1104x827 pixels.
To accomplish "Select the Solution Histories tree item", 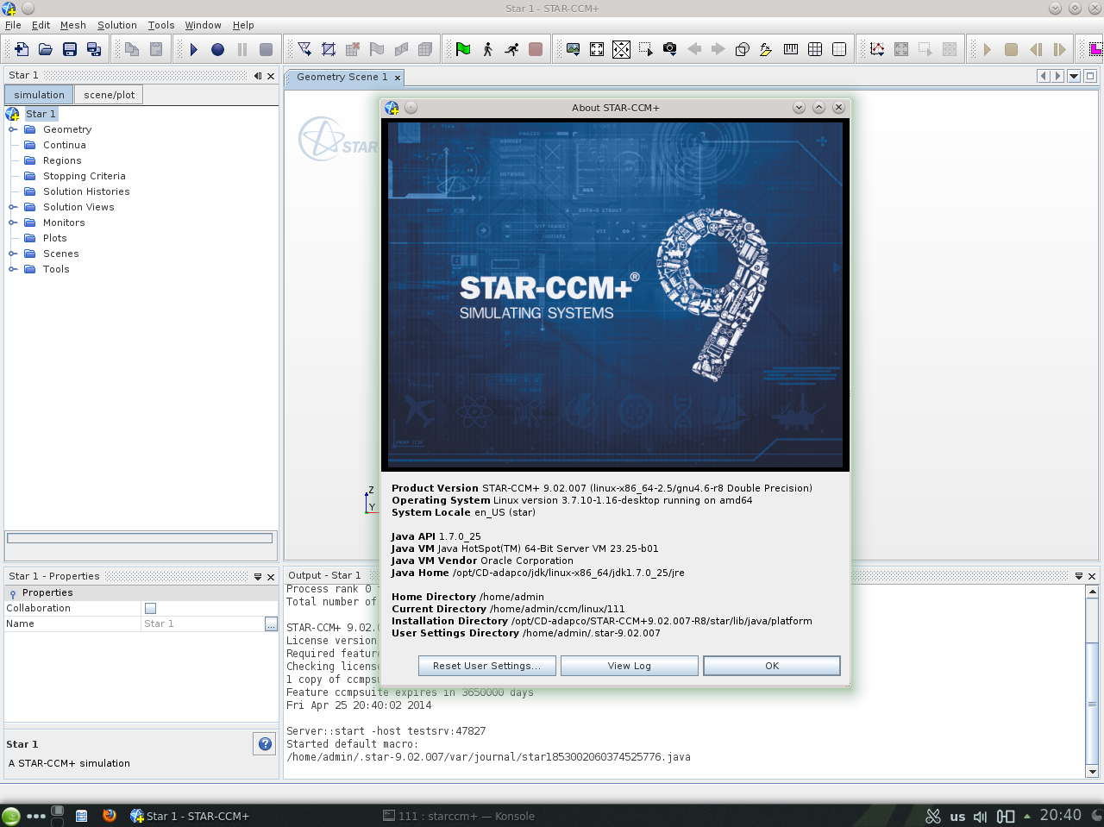I will pyautogui.click(x=86, y=191).
